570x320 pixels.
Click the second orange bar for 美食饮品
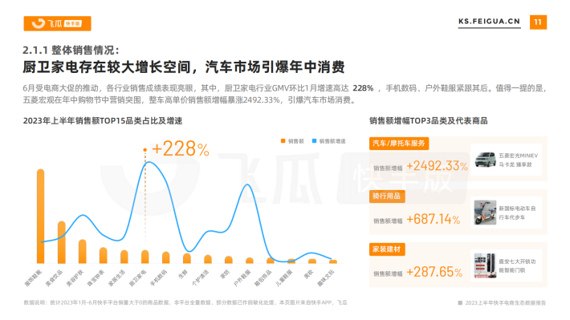(x=62, y=242)
